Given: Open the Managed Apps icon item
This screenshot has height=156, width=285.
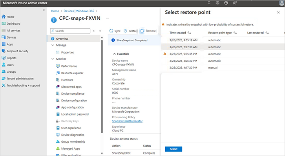Looking at the screenshot, I should [x=58, y=149].
